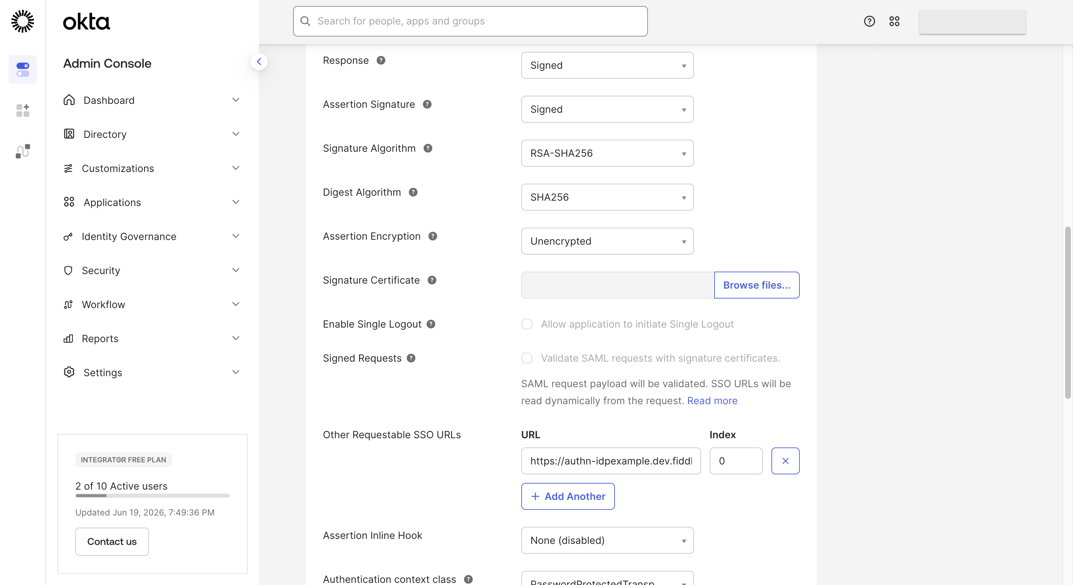This screenshot has width=1073, height=585.
Task: Click Browse files for Signature Certificate
Action: 756,285
